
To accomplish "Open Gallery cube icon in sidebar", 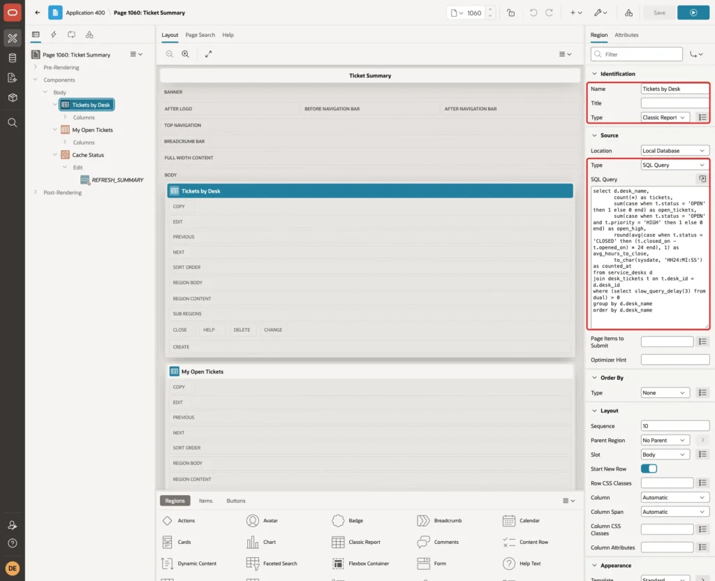I will point(13,98).
